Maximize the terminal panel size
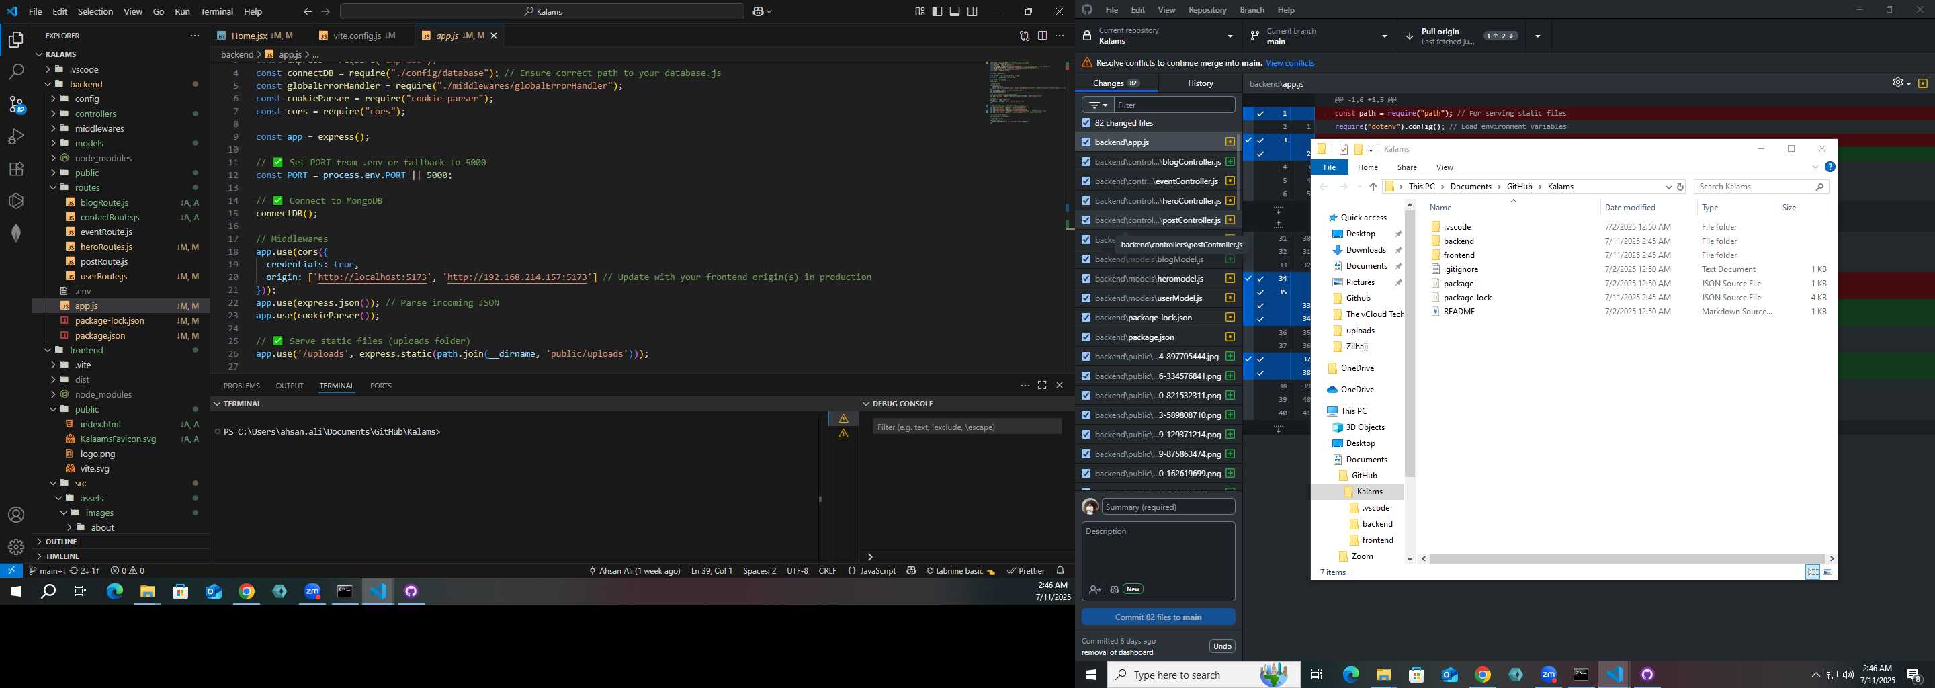 (1042, 385)
